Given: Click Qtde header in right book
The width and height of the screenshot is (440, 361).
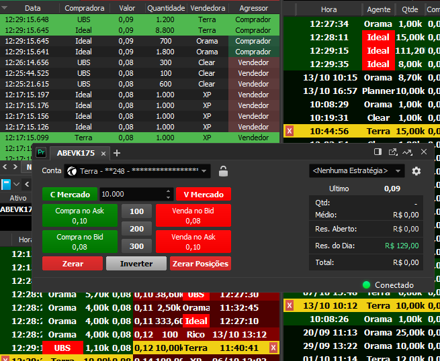Looking at the screenshot, I should pos(410,9).
